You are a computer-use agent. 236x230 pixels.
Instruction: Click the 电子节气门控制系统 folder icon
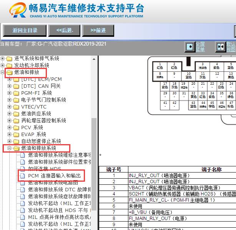pos(16,100)
